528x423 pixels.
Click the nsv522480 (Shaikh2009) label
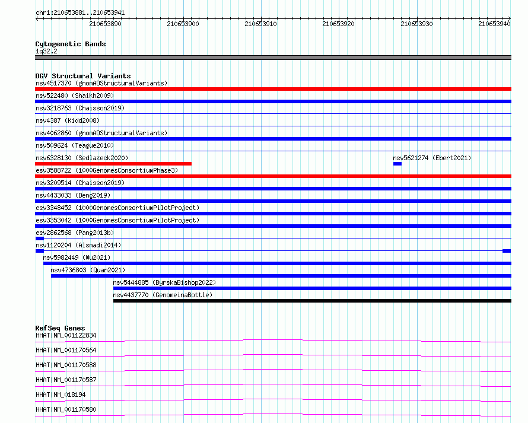75,96
